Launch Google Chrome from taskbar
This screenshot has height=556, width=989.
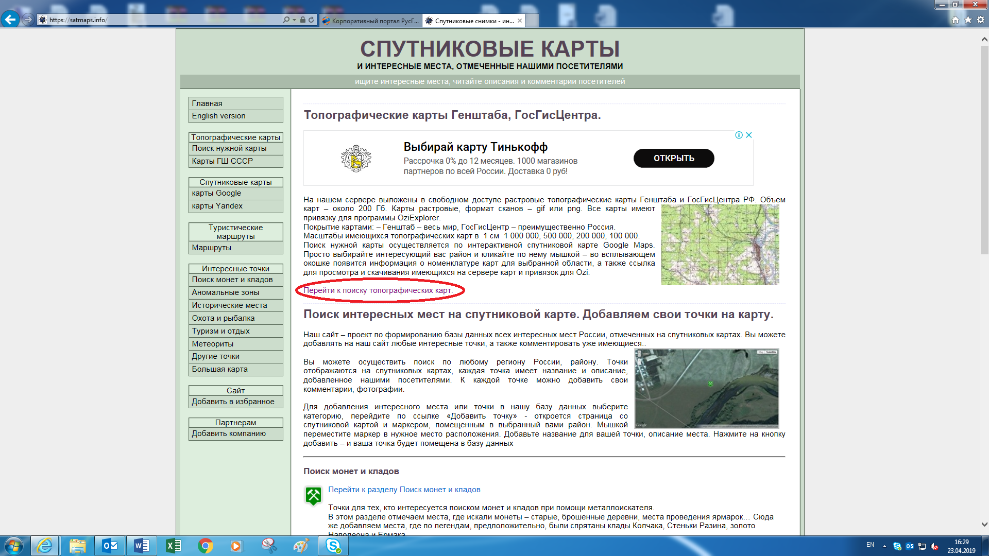click(x=206, y=546)
